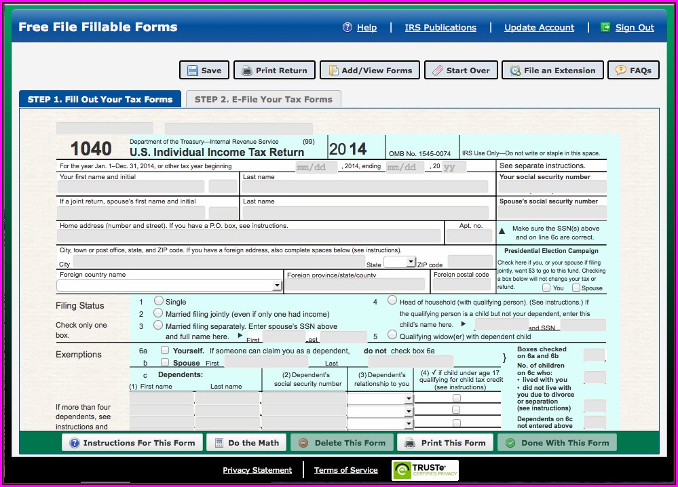
Task: Click the Help question mark icon
Action: tap(347, 28)
